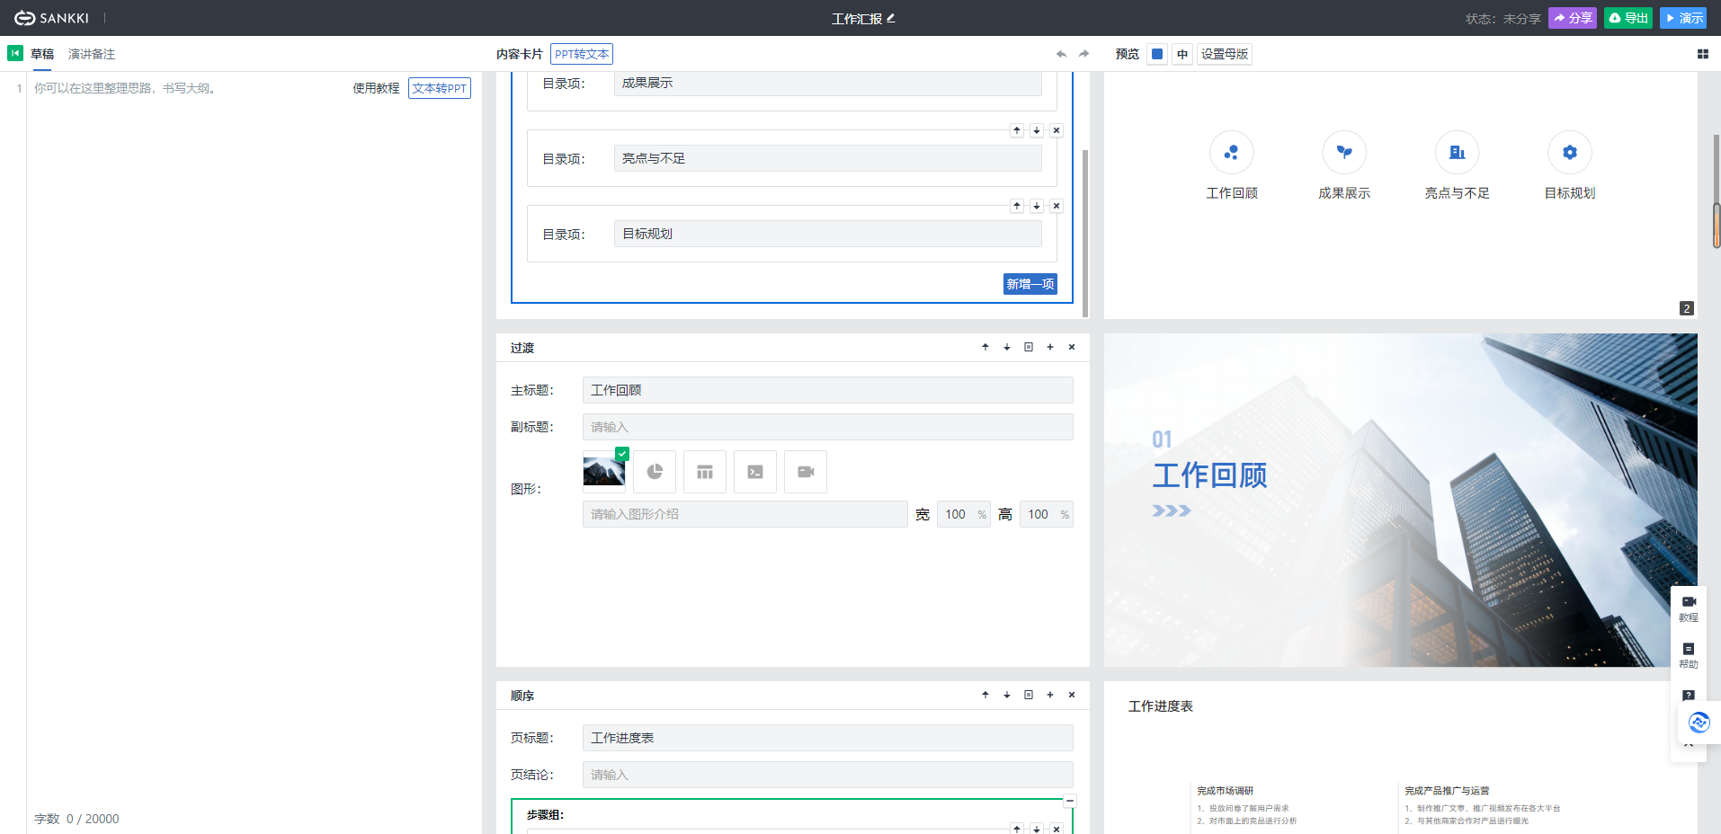Image resolution: width=1721 pixels, height=834 pixels.
Task: Click the 副标题 input field
Action: (826, 426)
